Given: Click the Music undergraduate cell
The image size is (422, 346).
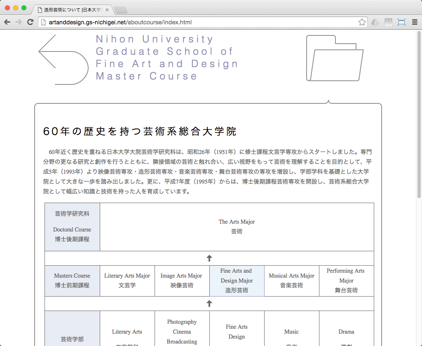Looking at the screenshot, I should coord(291,329).
